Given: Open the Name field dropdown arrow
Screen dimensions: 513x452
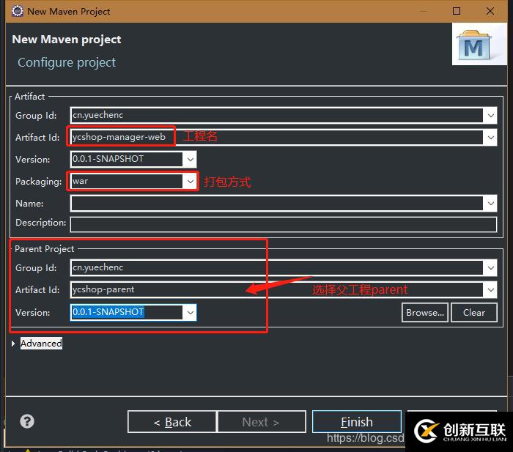Looking at the screenshot, I should 490,204.
